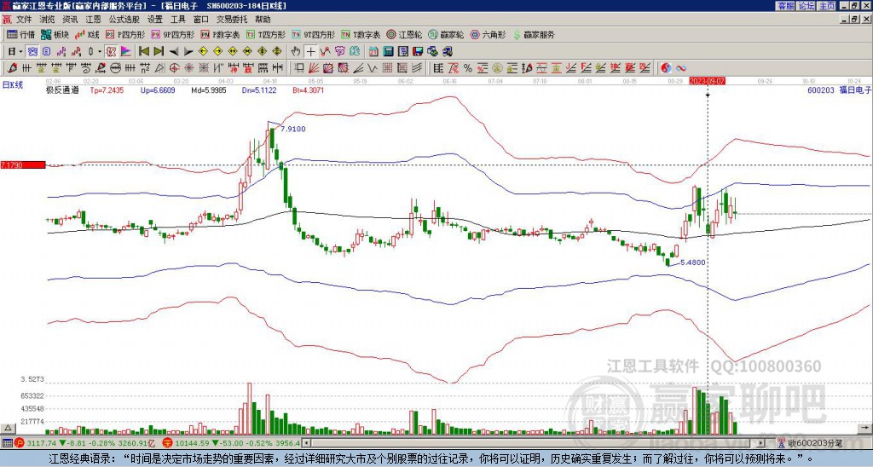Jump to last bar with skip-to-end icon
Viewport: 873px width, 467px height.
pos(159,52)
